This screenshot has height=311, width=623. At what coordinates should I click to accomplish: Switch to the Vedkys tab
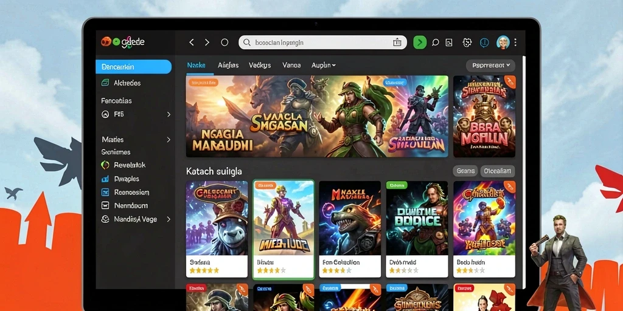coord(260,65)
